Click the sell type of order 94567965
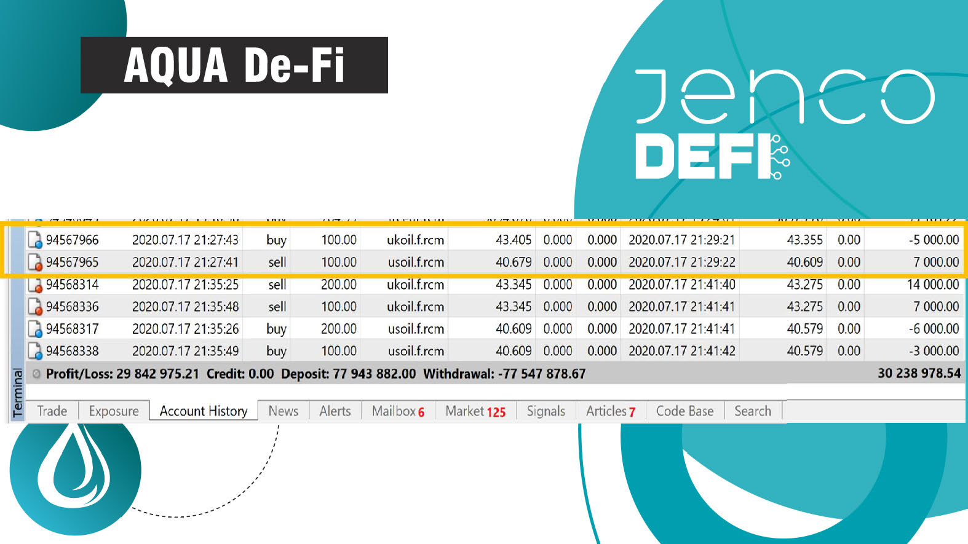 click(277, 262)
